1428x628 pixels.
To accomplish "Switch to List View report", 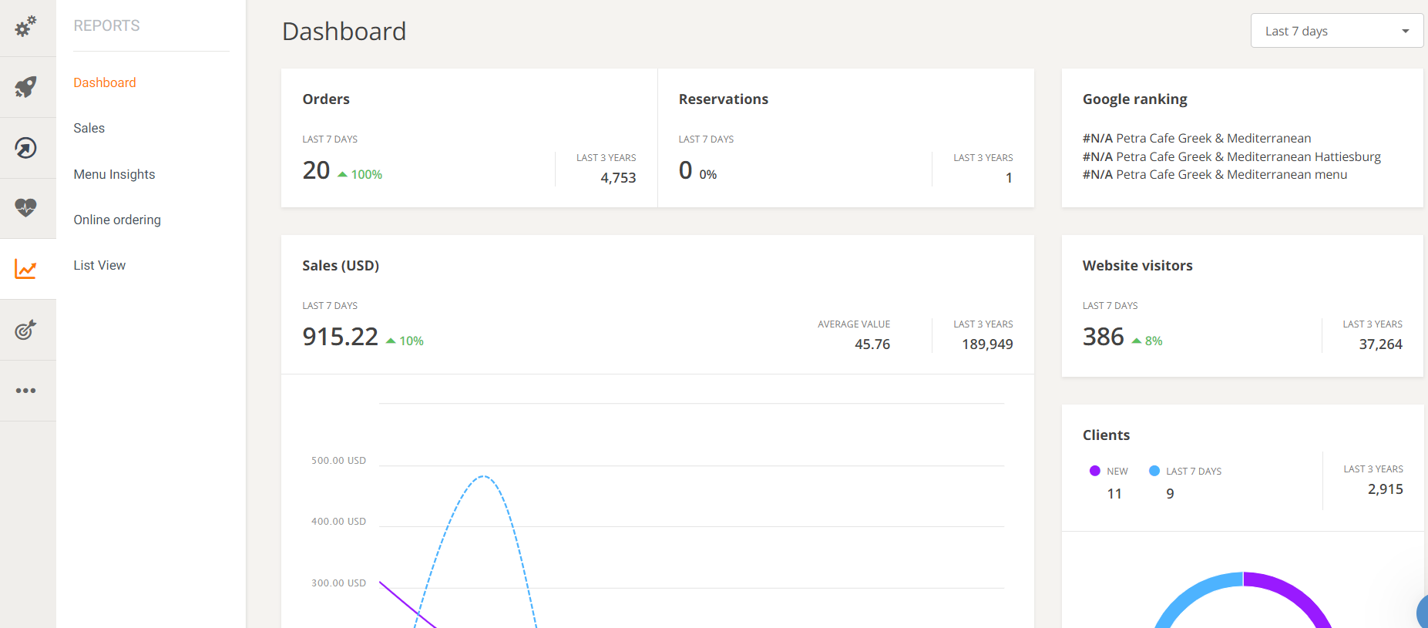I will pyautogui.click(x=99, y=265).
